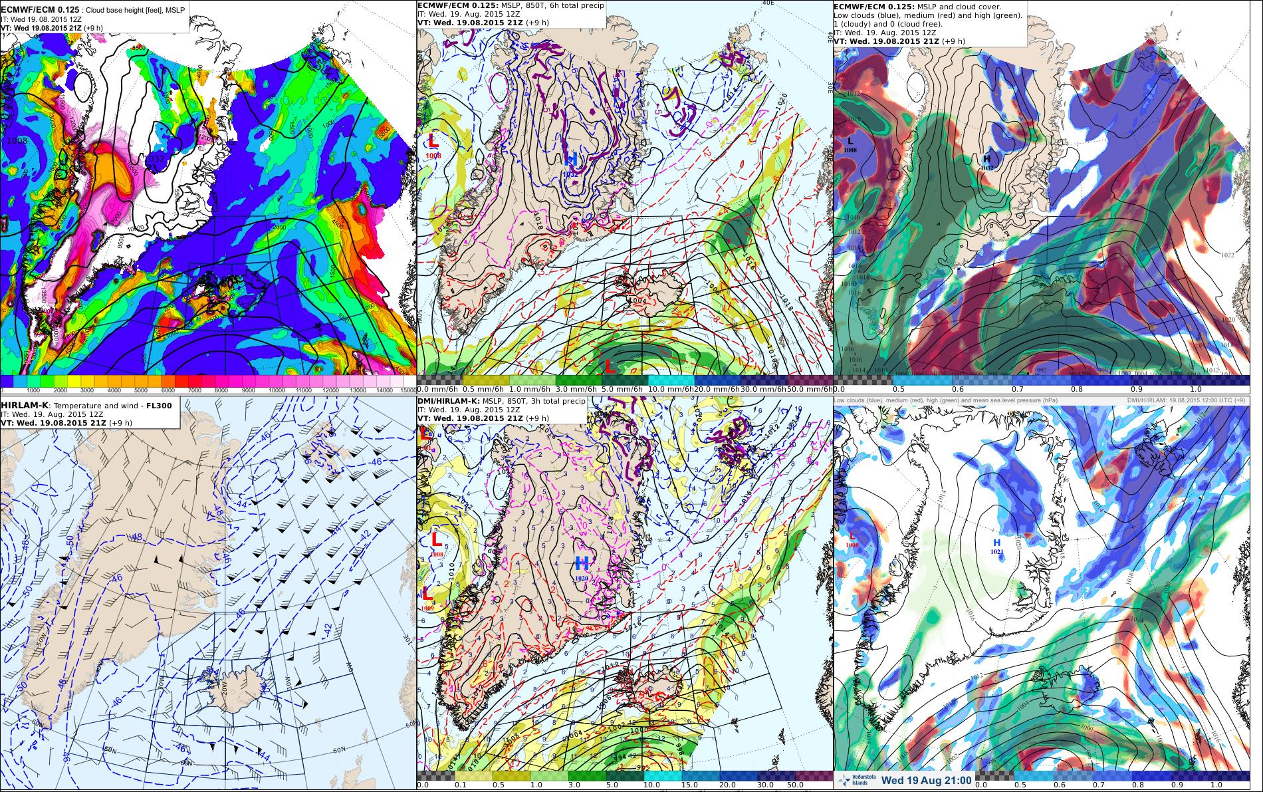The width and height of the screenshot is (1263, 792).
Task: Click the 'ECMWF/ECM 0.125 : Cloud base height [feet], MSLP' title
Action: pyautogui.click(x=94, y=10)
